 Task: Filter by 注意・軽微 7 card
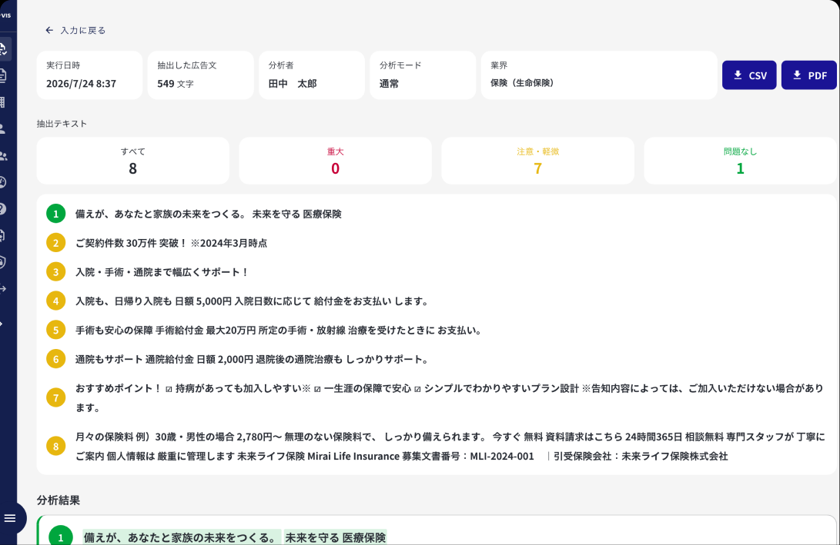pyautogui.click(x=538, y=161)
